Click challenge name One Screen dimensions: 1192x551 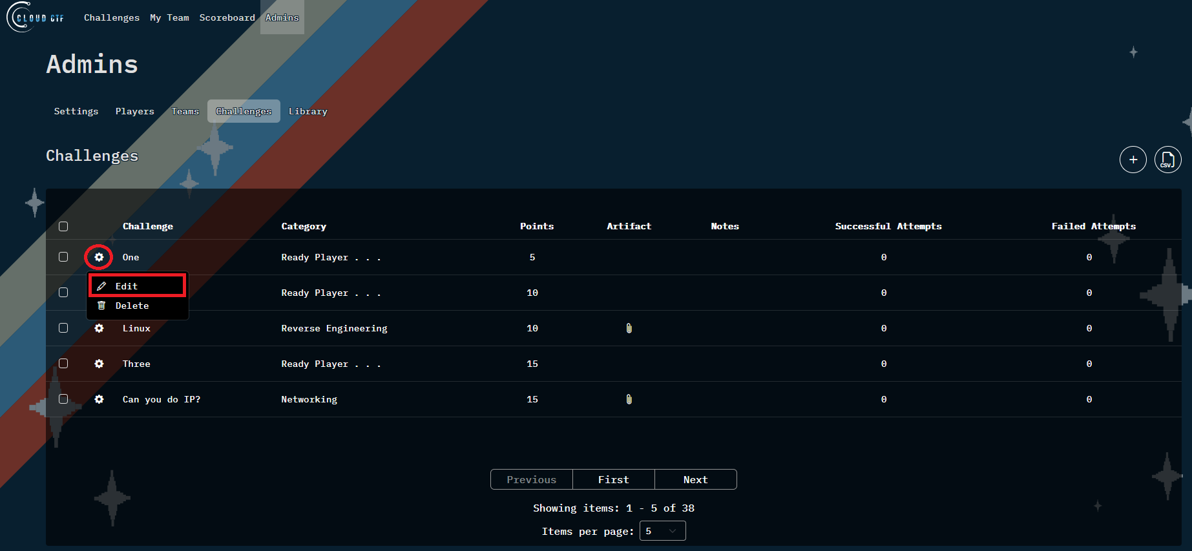[x=131, y=257]
